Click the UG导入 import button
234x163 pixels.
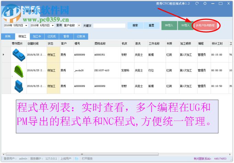pyautogui.click(x=185, y=25)
